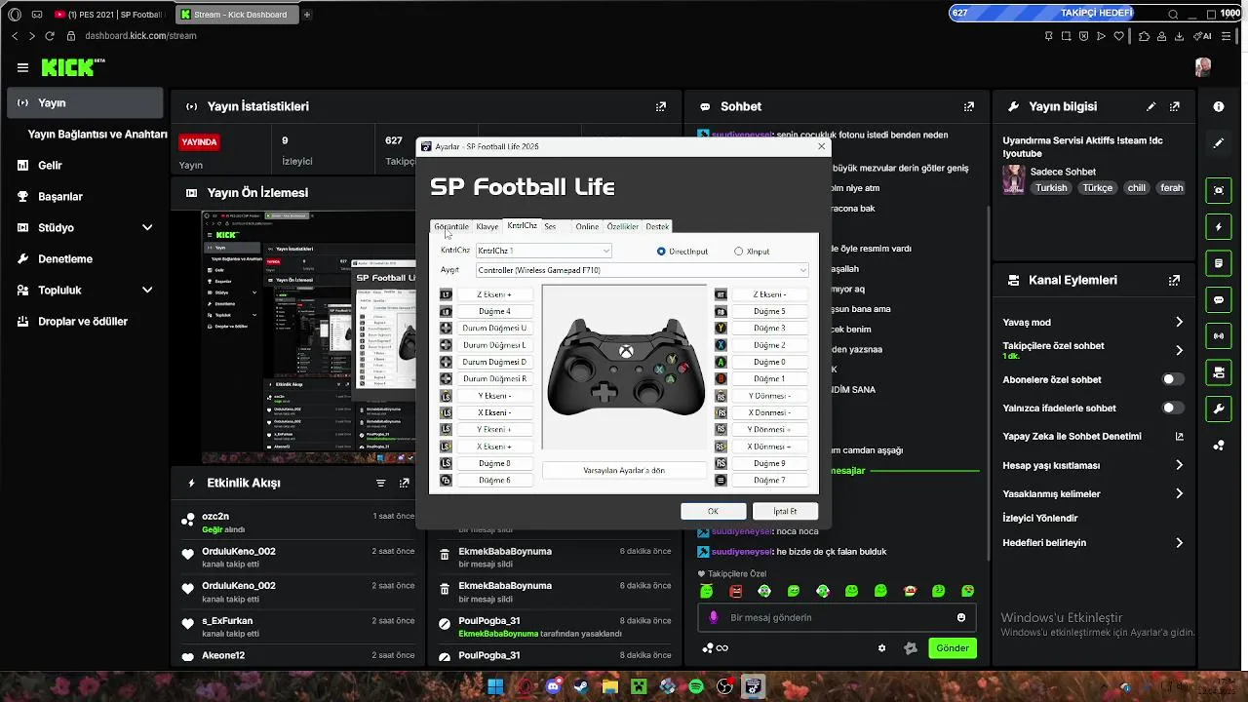Click OK in the Ayarlar dialog
The image size is (1248, 702).
pos(714,511)
